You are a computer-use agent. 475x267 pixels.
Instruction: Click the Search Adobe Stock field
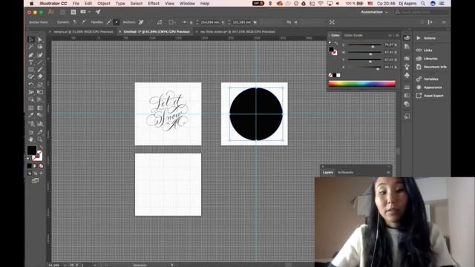421,12
